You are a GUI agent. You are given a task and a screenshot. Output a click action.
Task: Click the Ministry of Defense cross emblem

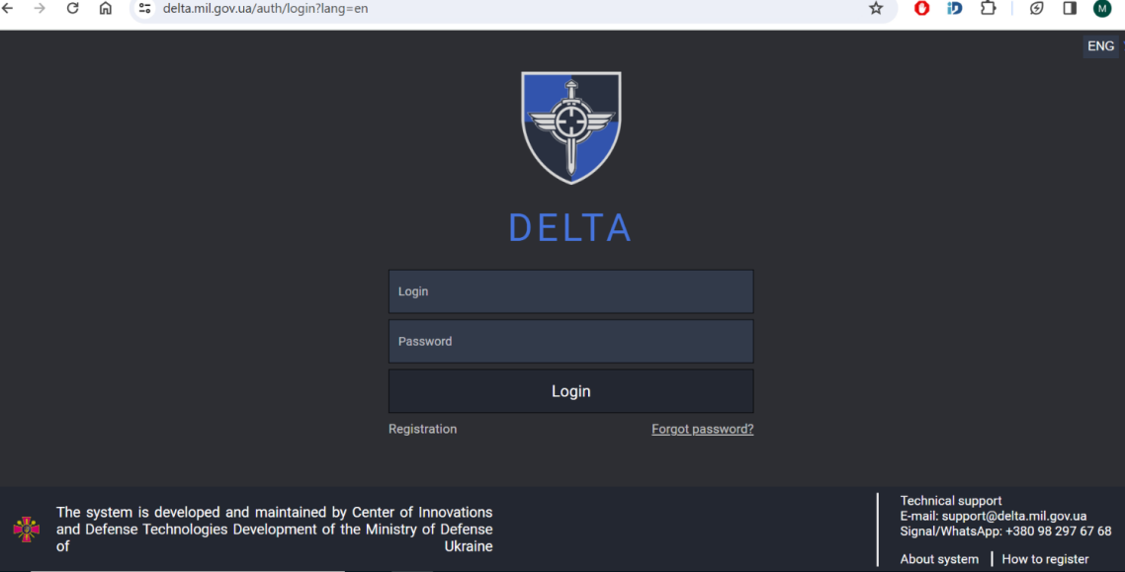click(x=27, y=529)
